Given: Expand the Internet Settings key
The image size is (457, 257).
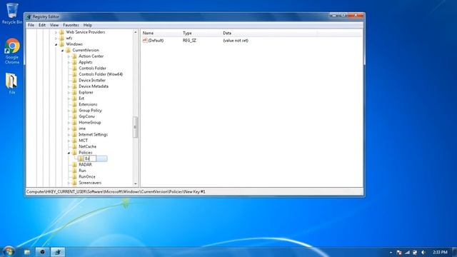Looking at the screenshot, I should tap(69, 135).
